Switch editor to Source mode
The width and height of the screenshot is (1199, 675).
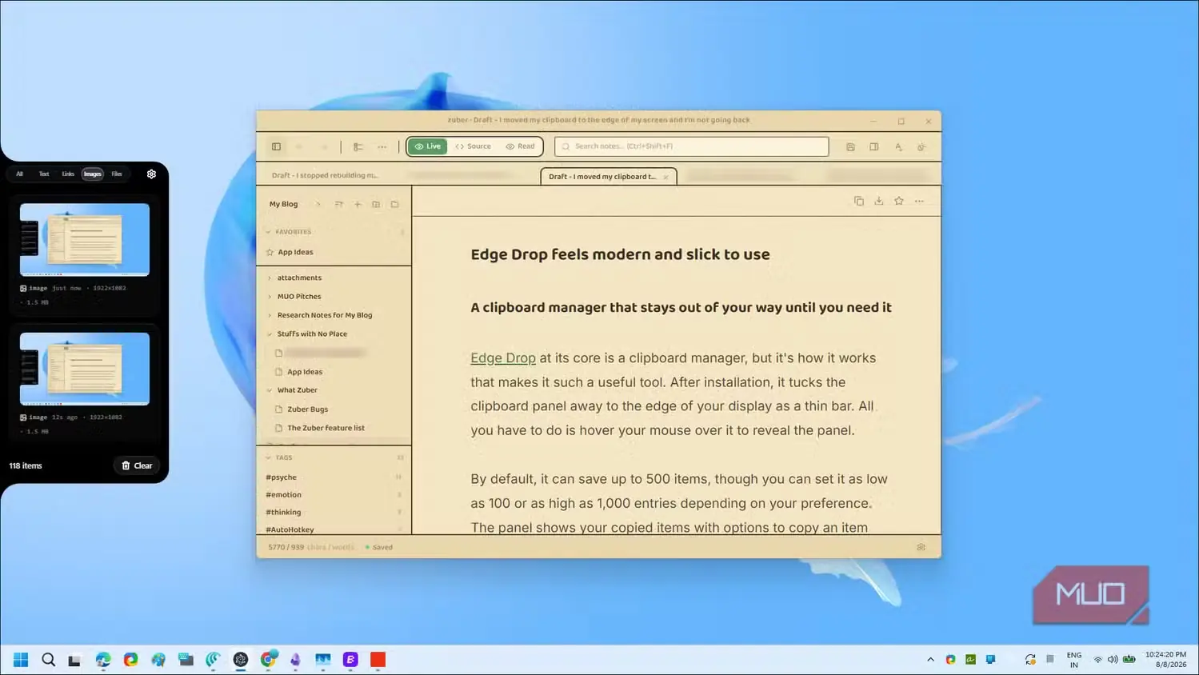tap(473, 146)
